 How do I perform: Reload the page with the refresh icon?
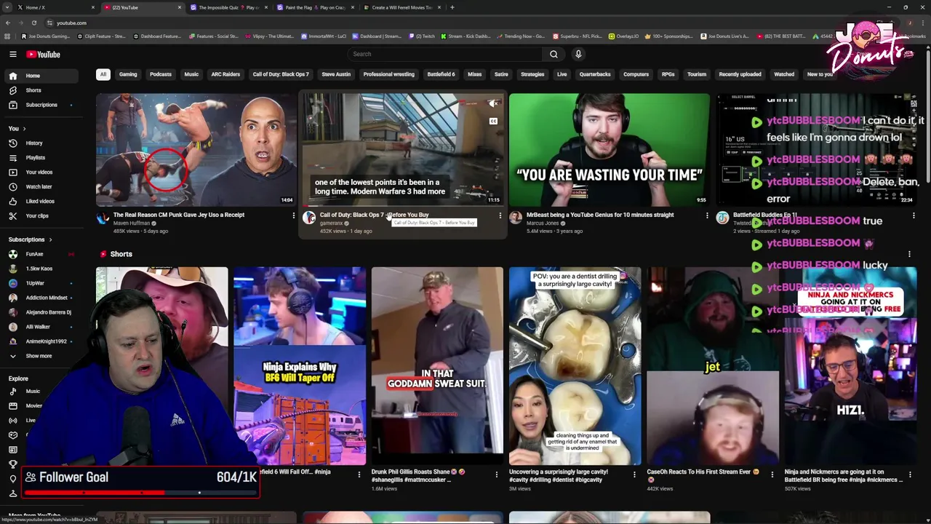[x=34, y=23]
